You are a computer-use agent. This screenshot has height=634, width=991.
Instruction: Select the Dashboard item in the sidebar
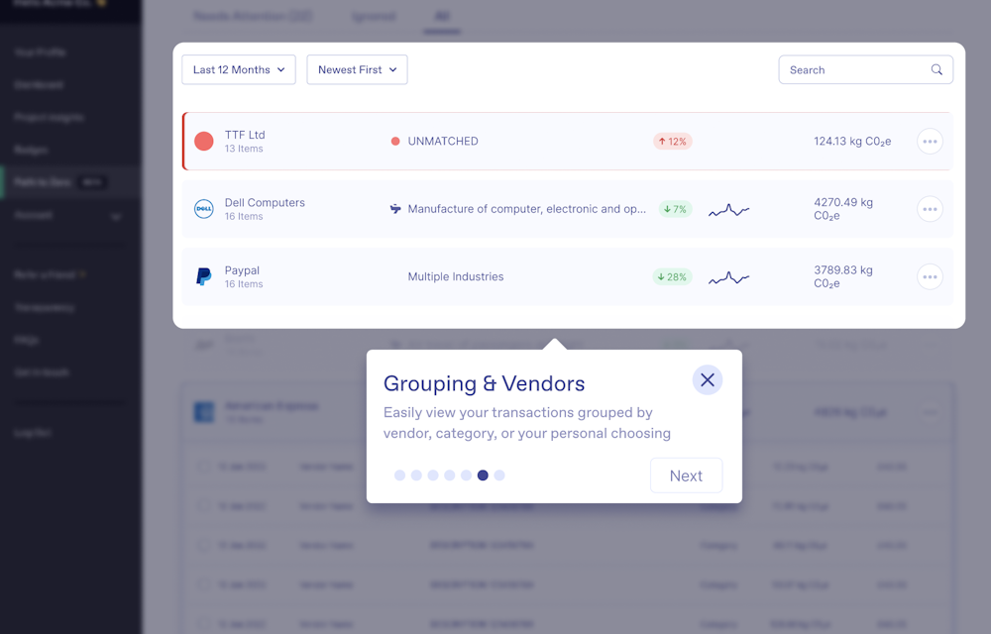pyautogui.click(x=40, y=85)
